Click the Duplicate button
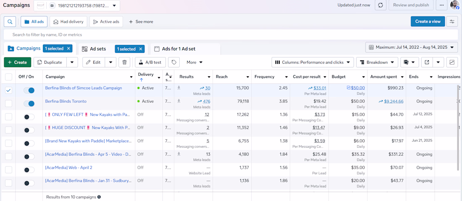462x201 pixels. point(50,63)
